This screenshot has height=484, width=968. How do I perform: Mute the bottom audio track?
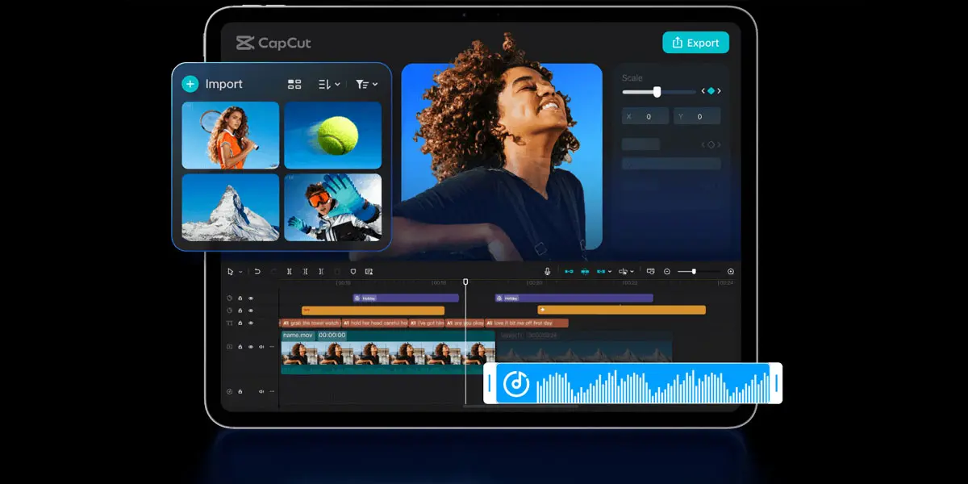click(x=261, y=391)
